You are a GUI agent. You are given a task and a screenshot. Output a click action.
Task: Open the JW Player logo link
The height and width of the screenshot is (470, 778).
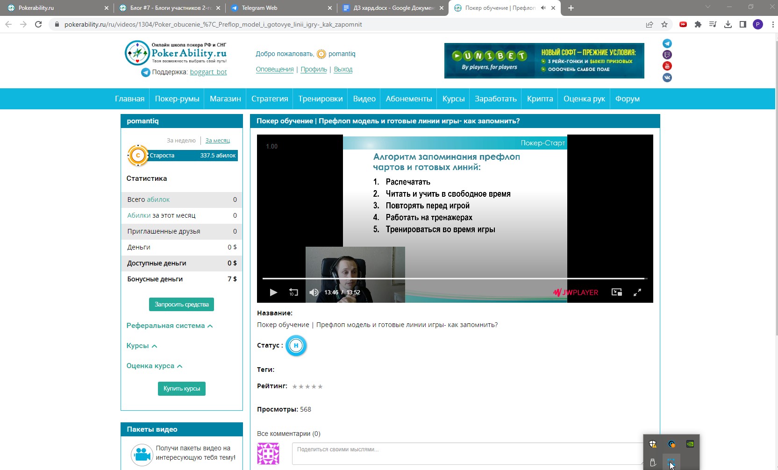coord(576,292)
